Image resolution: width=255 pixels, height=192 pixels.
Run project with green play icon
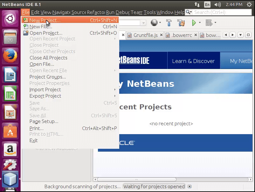[x=194, y=23]
